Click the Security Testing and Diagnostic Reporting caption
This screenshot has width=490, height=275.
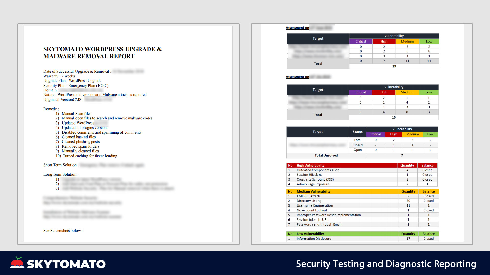pyautogui.click(x=386, y=264)
